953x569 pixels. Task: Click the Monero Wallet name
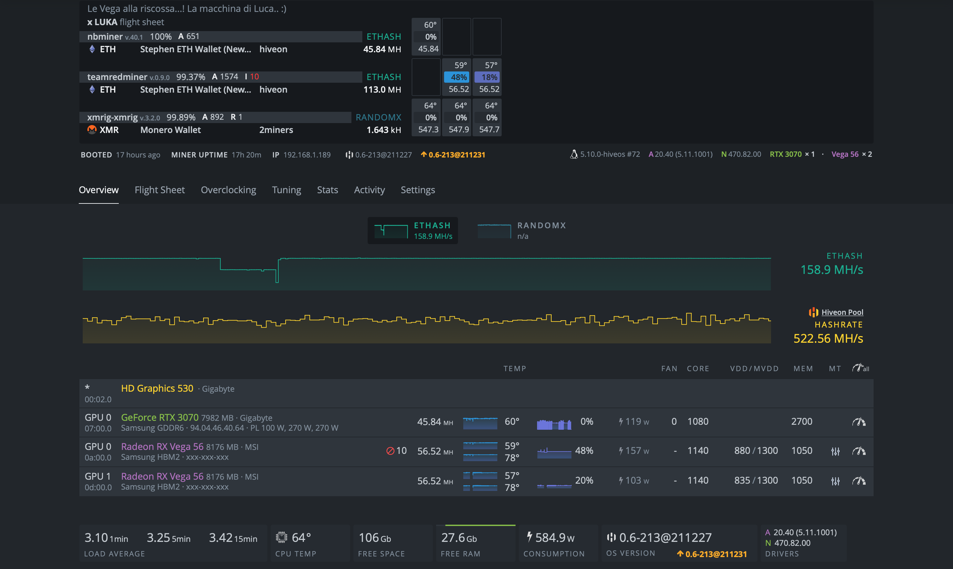170,130
